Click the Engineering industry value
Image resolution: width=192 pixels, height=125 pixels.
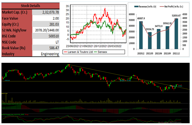pos(50,54)
